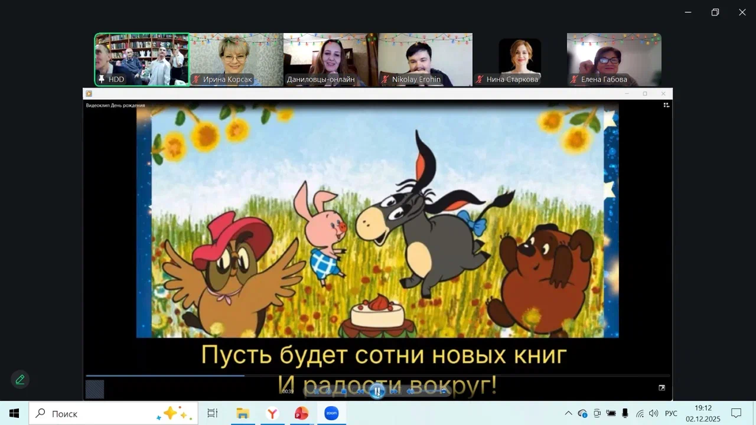Select the pinned HDD video thumbnail
This screenshot has height=425, width=756.
pos(142,60)
